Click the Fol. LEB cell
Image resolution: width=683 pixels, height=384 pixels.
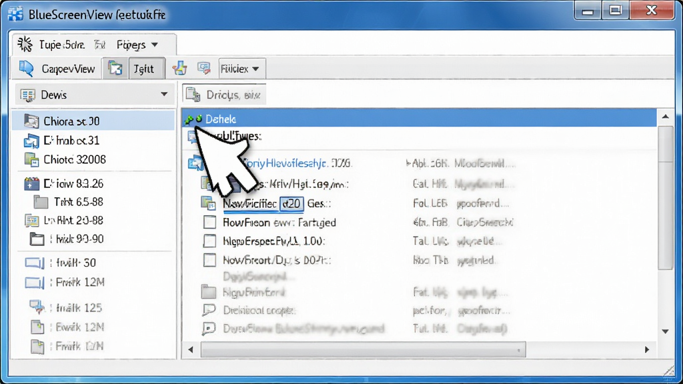pyautogui.click(x=430, y=203)
